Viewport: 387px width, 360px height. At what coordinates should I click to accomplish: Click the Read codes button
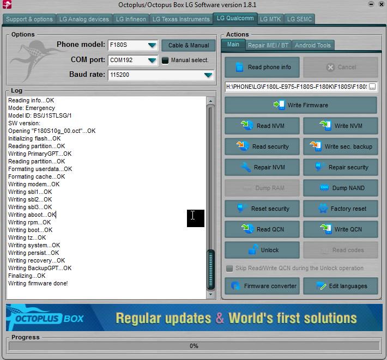point(341,250)
